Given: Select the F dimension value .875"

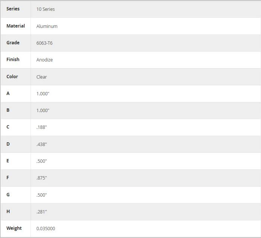Looking at the screenshot, I should tap(42, 178).
